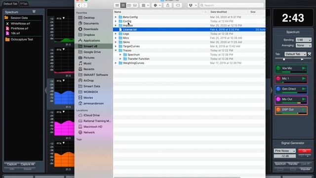This screenshot has height=178, width=316.
Task: Open the Dropbox toolbar dropdown
Action: 193,5
